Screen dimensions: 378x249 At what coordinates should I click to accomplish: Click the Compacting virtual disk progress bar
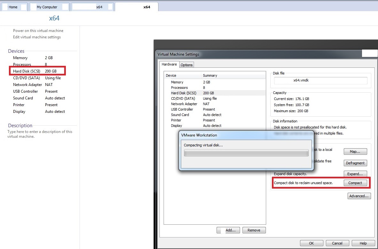point(246,153)
